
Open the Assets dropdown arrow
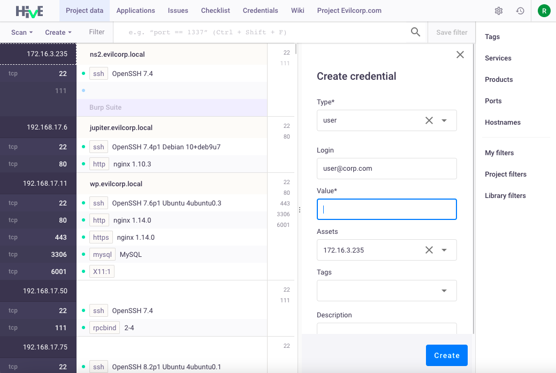(x=444, y=250)
